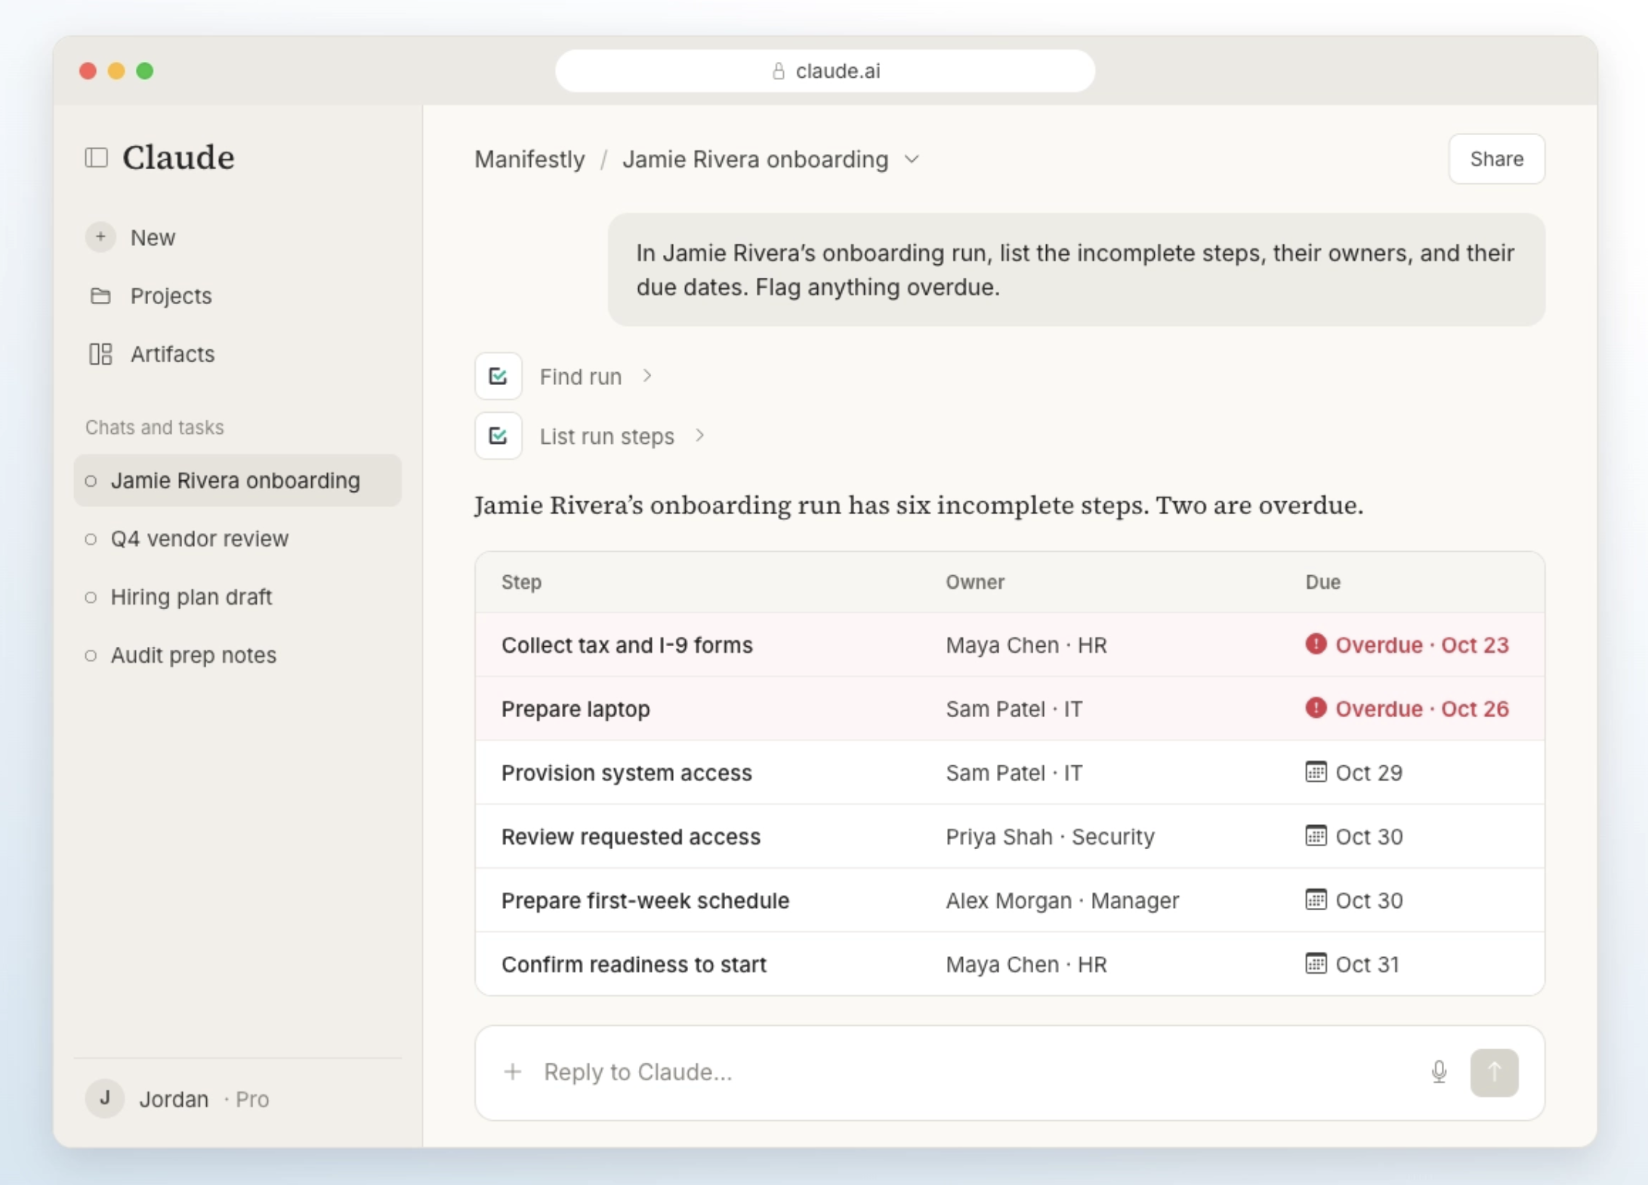1648x1185 pixels.
Task: Click the macOS yellow minimize window button
Action: point(116,71)
